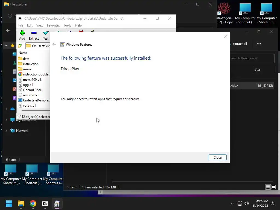Open the DataWagon Copy desktop shortcut
This screenshot has height=210, width=280.
coord(224,13)
